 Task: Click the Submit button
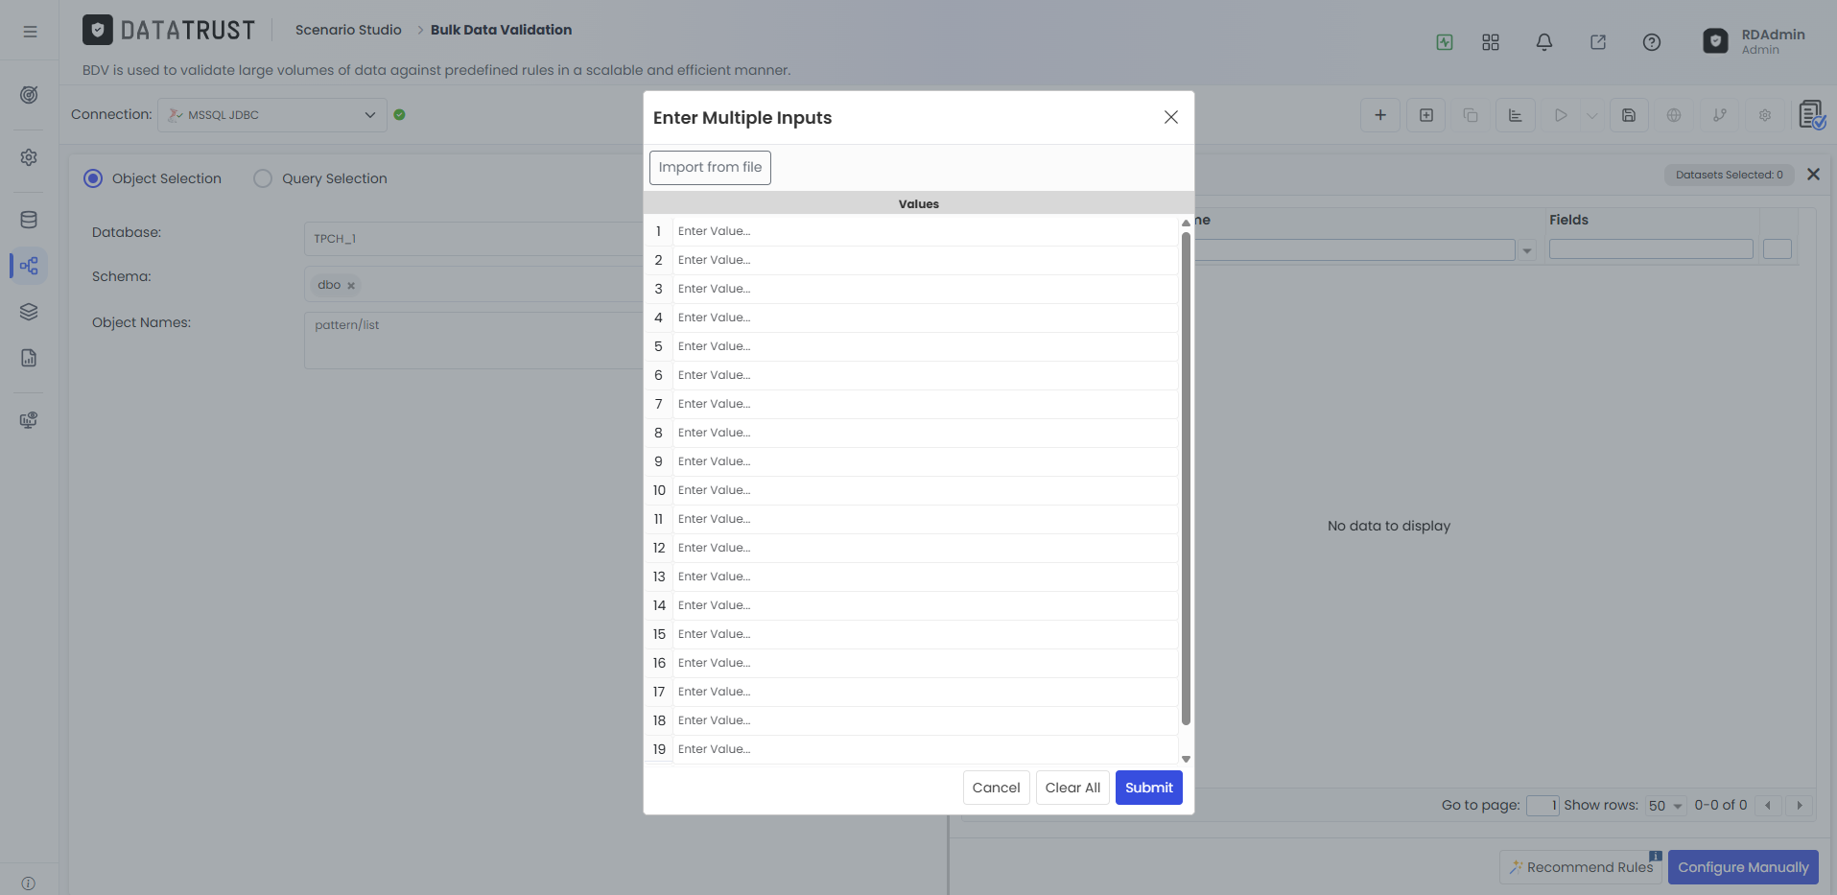tap(1149, 788)
